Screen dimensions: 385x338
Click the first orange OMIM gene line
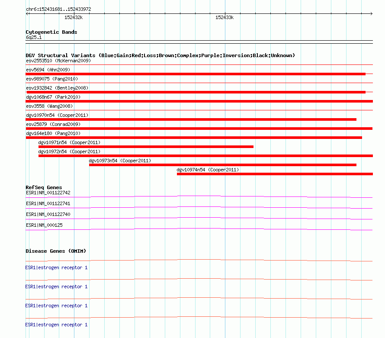pos(199,260)
